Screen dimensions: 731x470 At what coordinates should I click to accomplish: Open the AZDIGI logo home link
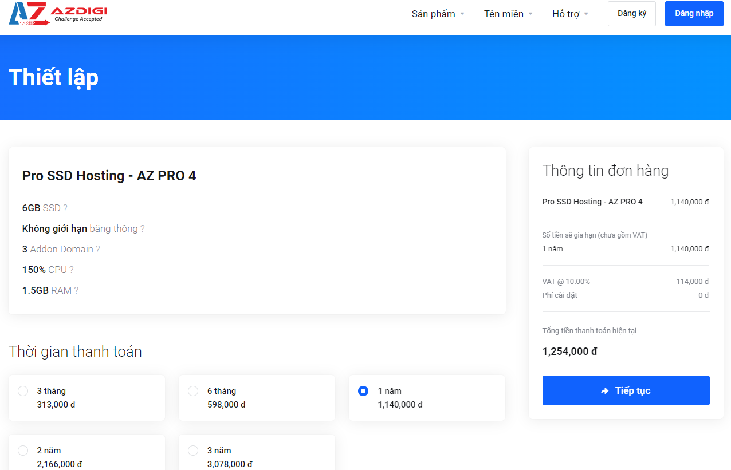click(58, 14)
